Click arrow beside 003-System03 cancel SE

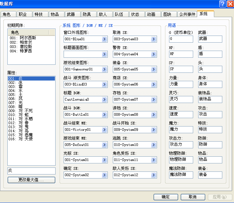click(x=153, y=39)
